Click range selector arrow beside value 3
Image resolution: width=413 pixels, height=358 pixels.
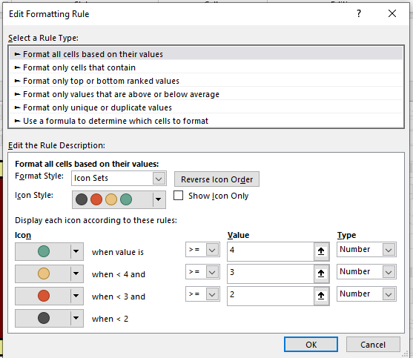(x=321, y=274)
